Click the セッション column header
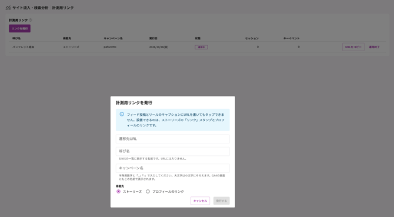The width and height of the screenshot is (394, 217). [252, 38]
